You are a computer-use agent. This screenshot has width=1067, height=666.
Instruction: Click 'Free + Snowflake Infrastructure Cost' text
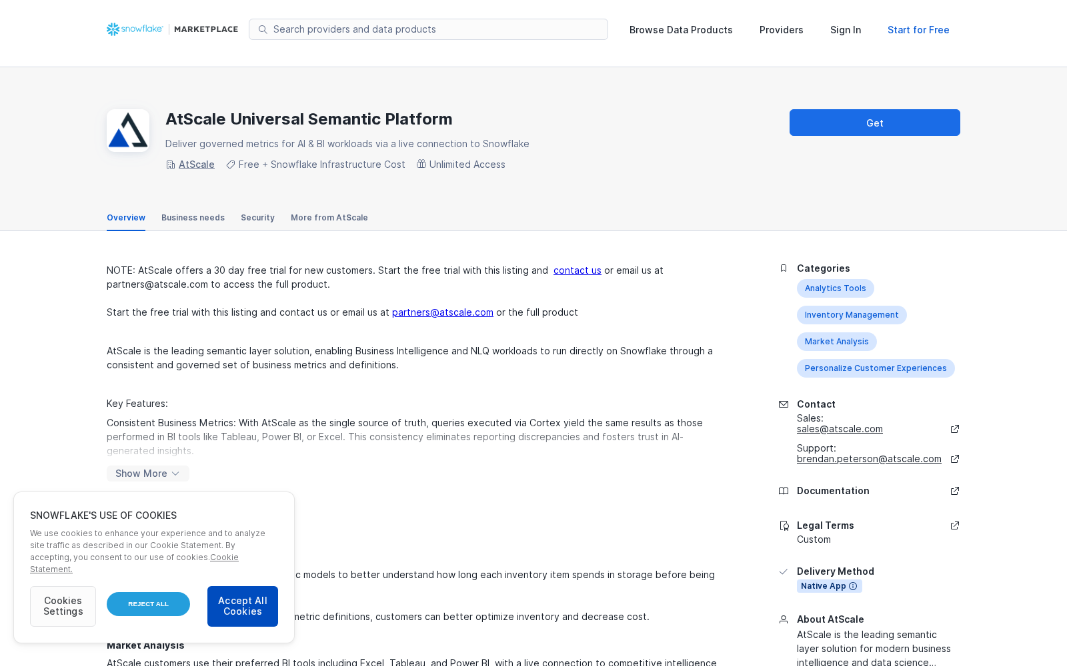321,165
